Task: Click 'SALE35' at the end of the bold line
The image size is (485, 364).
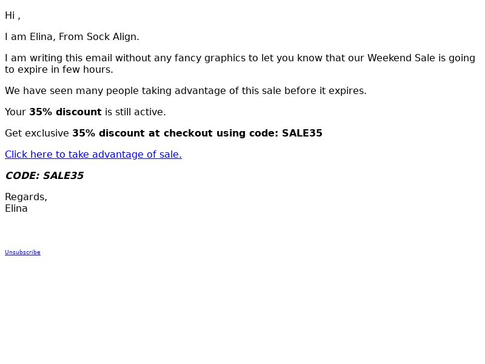Action: click(302, 133)
